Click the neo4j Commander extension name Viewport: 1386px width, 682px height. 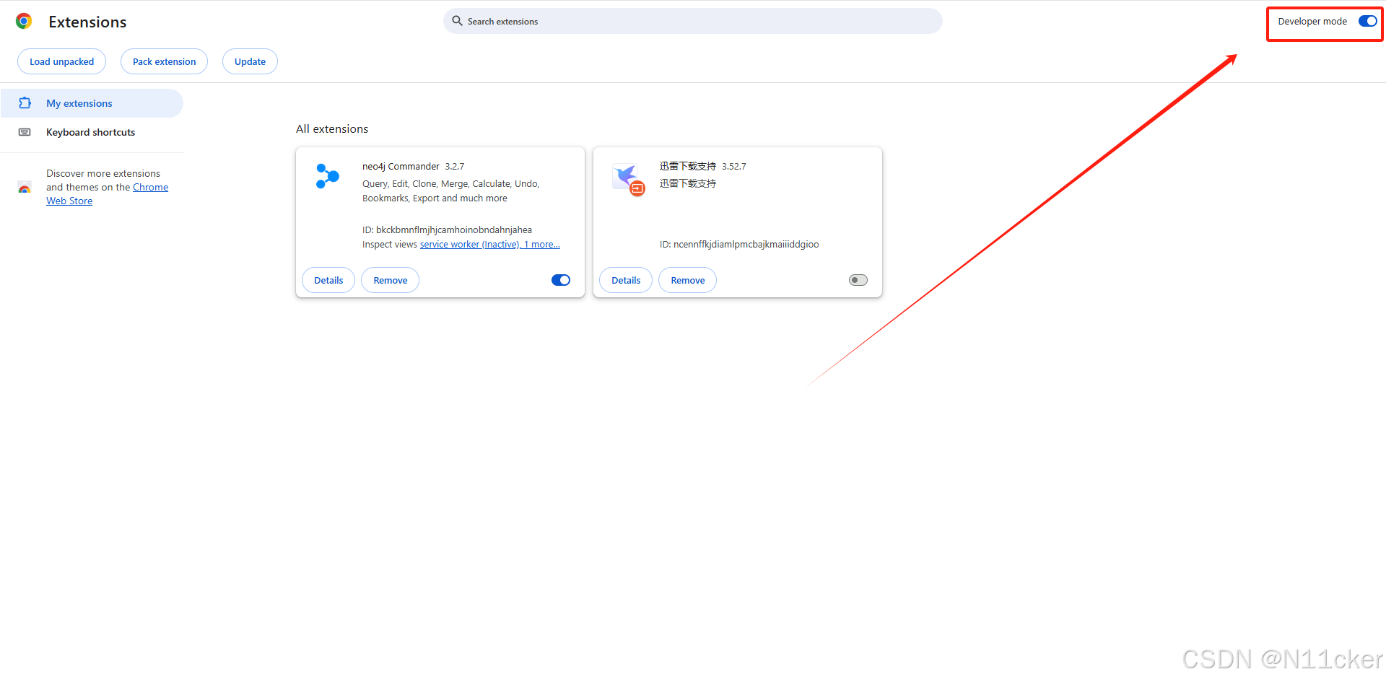(x=401, y=167)
